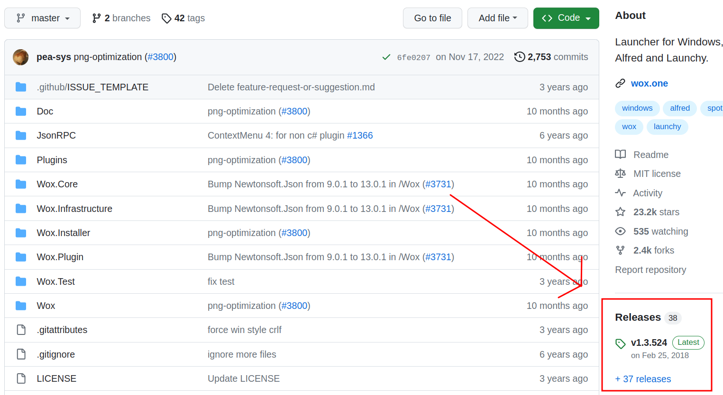Open the green Code dropdown
Screen dimensions: 723x395
point(566,18)
